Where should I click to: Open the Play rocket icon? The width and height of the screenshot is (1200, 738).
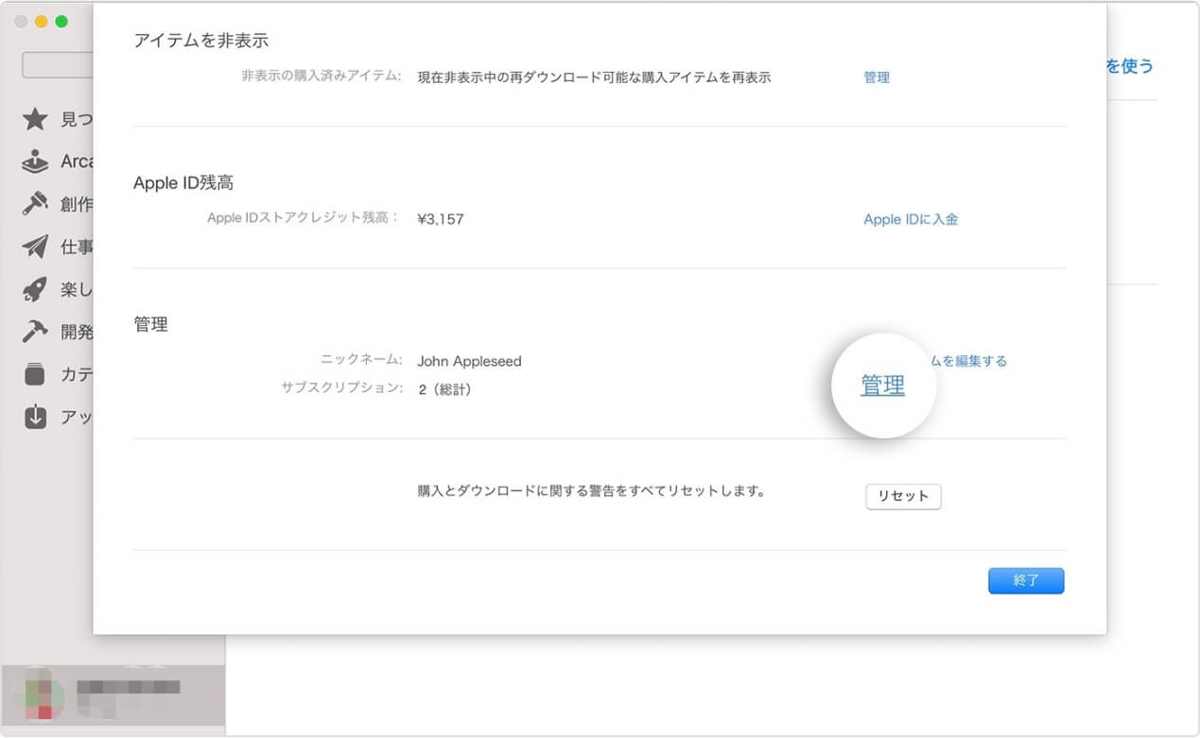35,289
